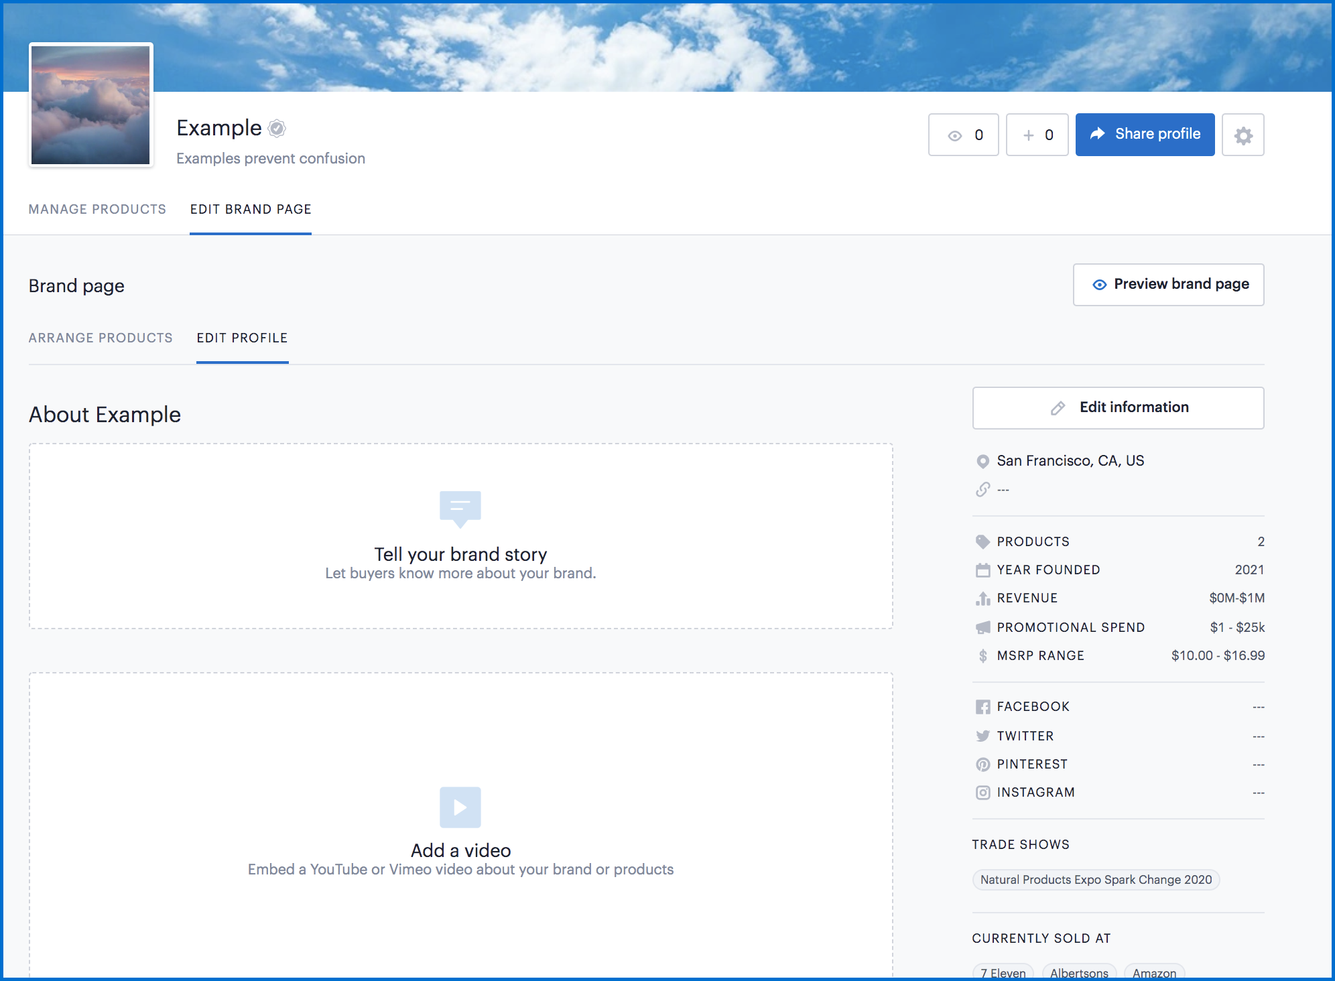Click the plus followers count button
The image size is (1335, 981).
coord(1037,135)
